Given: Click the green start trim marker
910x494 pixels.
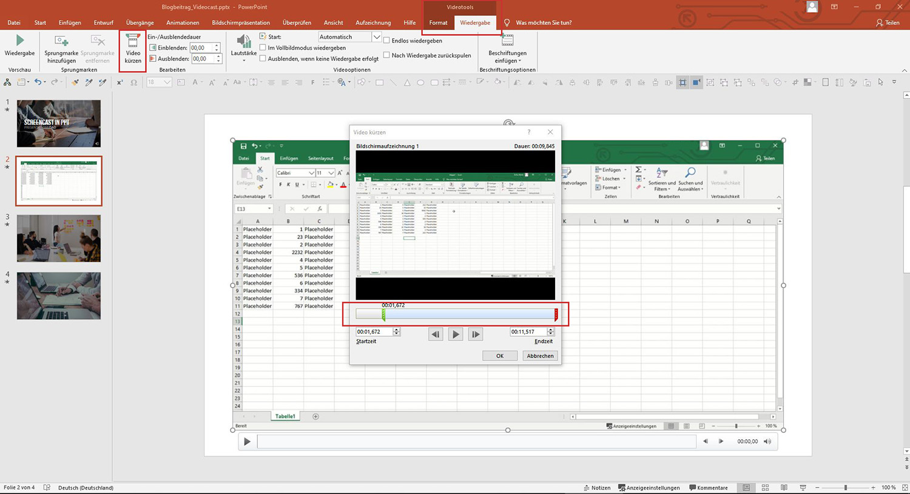Looking at the screenshot, I should [x=383, y=314].
